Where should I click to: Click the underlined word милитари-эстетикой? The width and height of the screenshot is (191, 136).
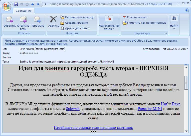coord(129,104)
